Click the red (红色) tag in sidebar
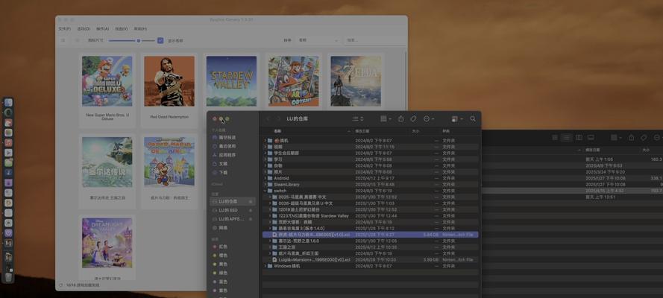The image size is (663, 298). coord(223,246)
